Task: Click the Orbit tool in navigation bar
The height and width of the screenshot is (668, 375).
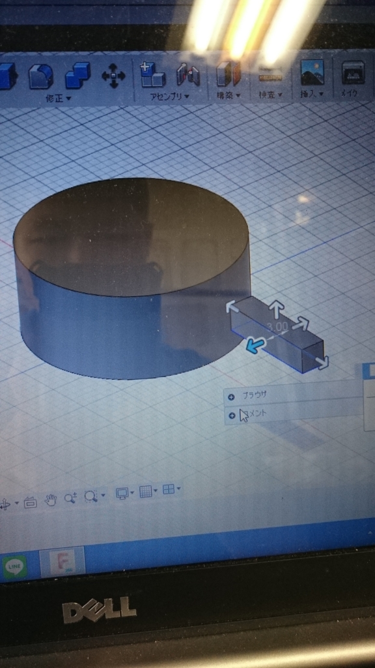Action: point(5,504)
